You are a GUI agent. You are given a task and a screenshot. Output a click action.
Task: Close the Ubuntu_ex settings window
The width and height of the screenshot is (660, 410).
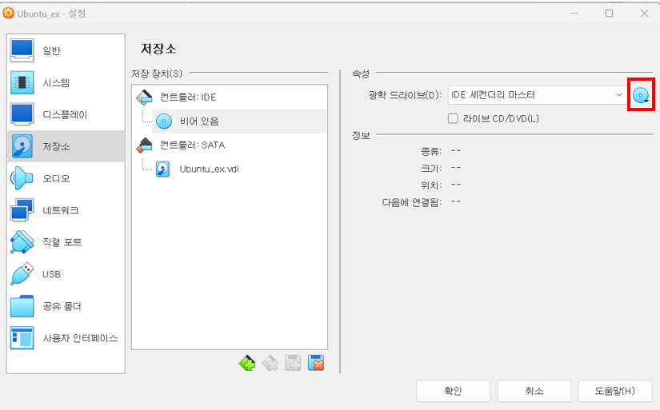coord(645,14)
